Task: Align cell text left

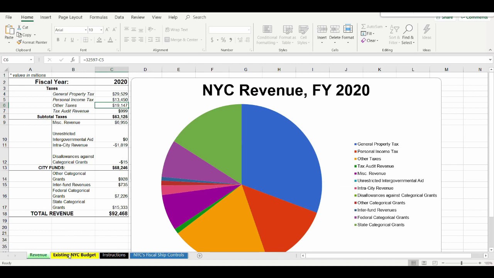Action: coord(126,40)
